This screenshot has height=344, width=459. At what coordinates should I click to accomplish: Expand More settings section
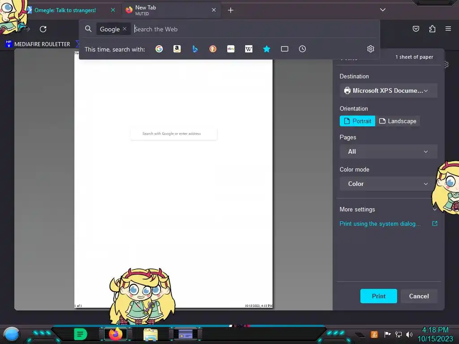[x=389, y=210]
